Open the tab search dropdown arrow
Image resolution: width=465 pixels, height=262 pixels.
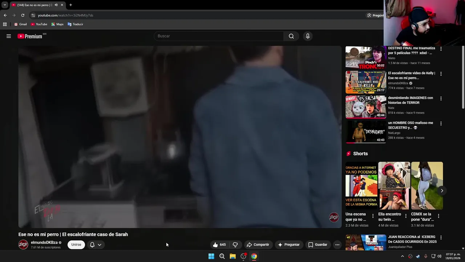point(5,5)
